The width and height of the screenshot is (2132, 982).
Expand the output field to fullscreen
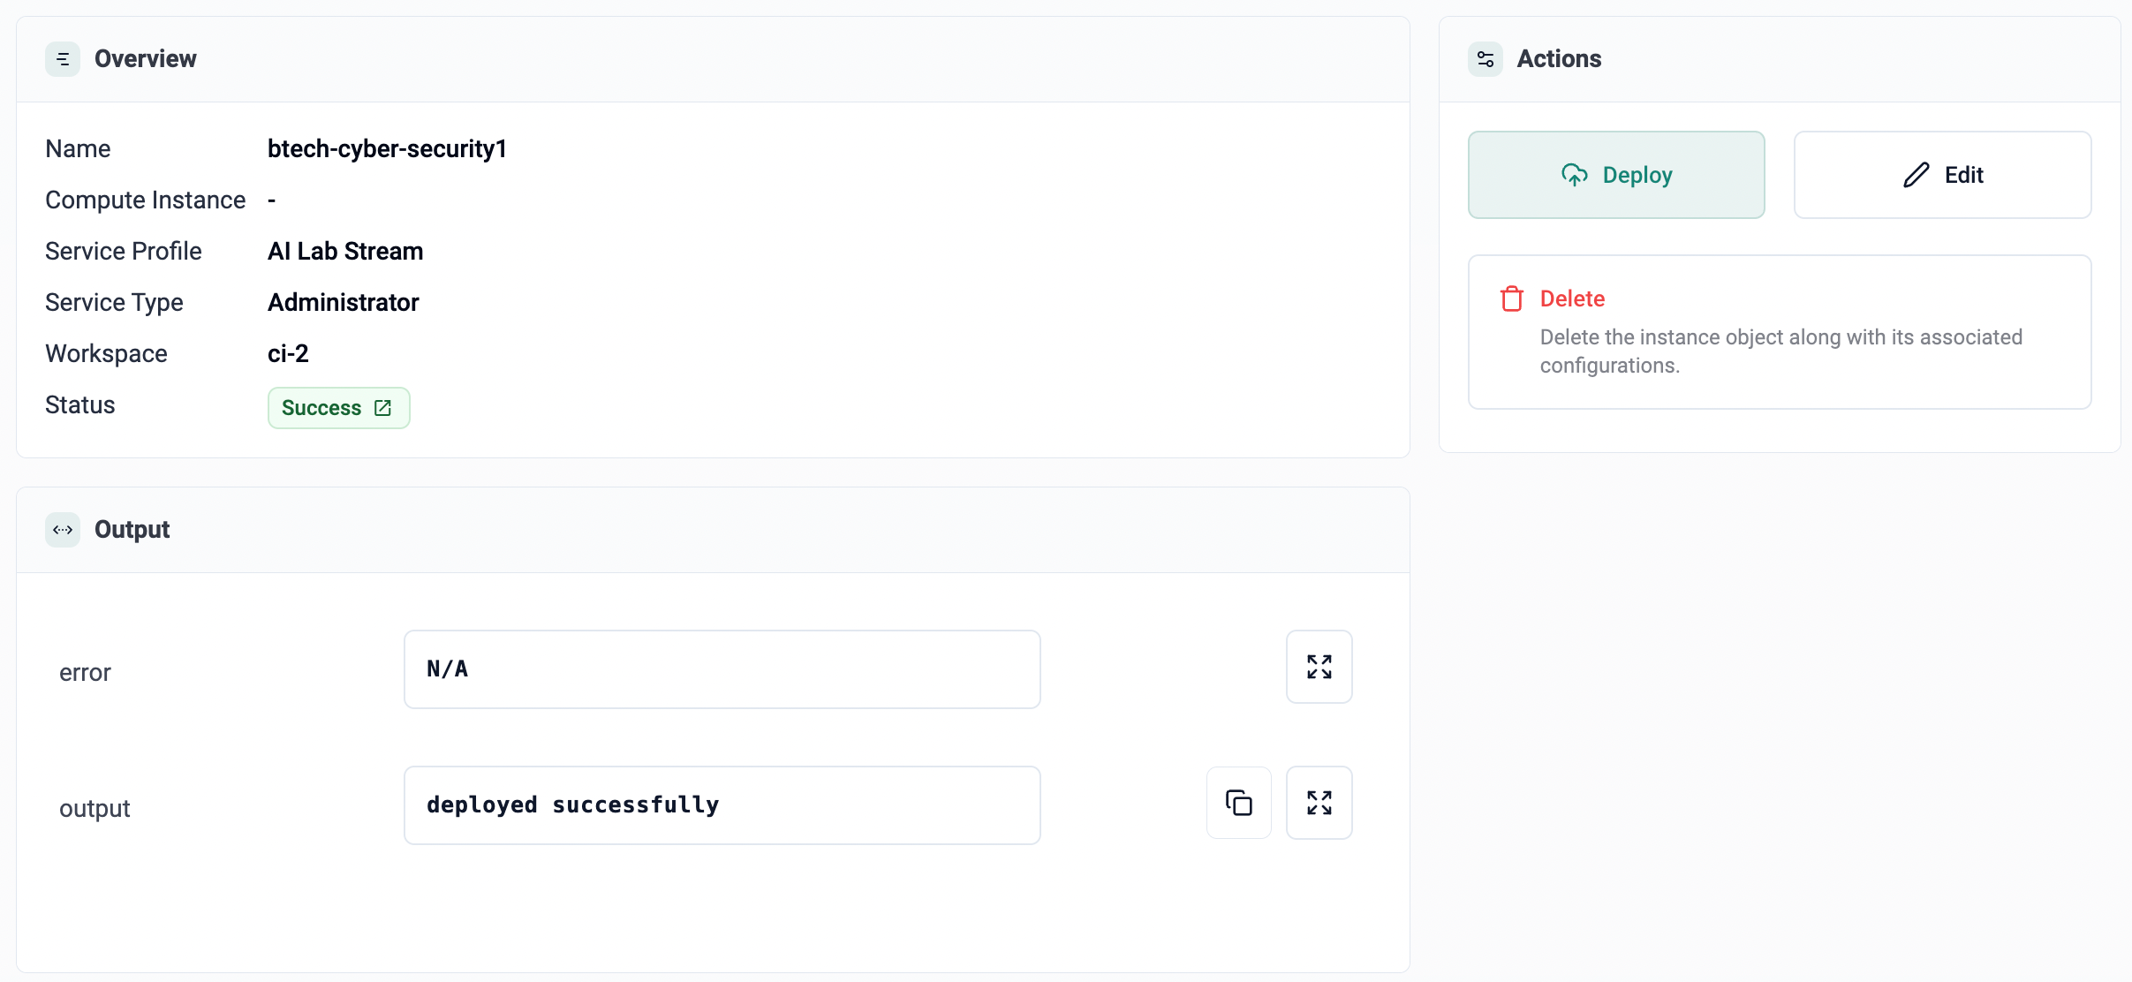(1319, 803)
